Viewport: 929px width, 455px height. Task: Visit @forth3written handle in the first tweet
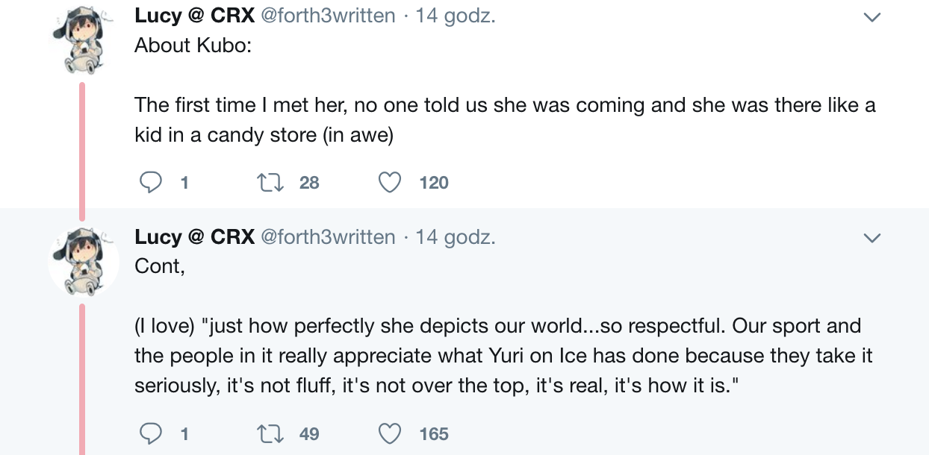(x=327, y=16)
